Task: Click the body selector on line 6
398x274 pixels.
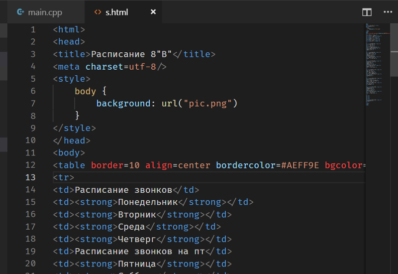Action: coord(85,91)
